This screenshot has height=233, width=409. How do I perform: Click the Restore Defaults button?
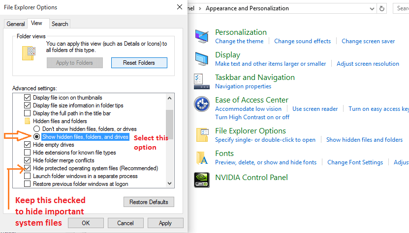(149, 202)
